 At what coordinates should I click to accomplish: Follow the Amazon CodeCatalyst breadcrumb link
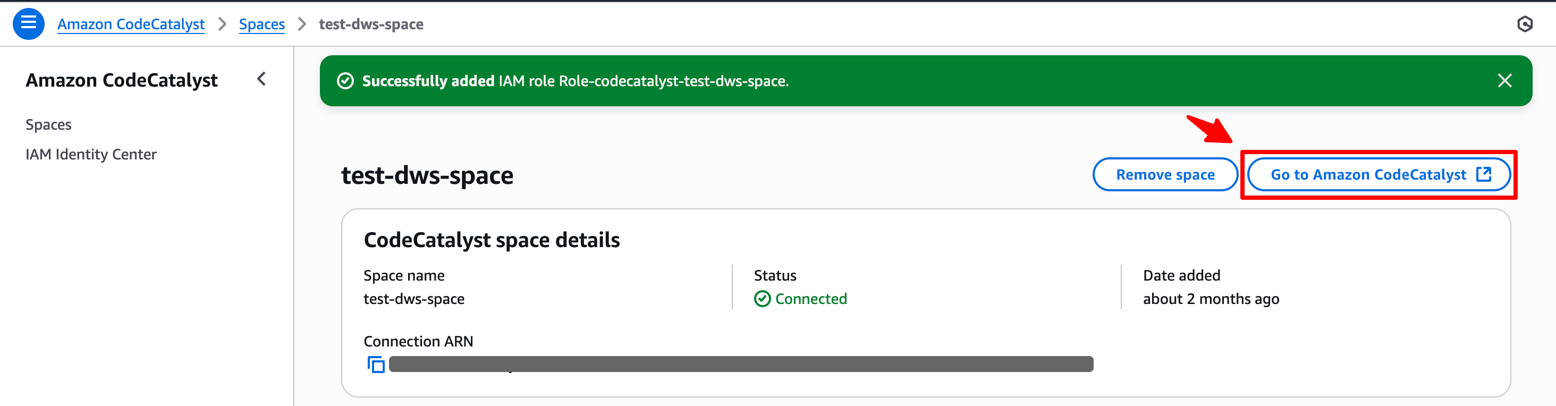pos(131,24)
